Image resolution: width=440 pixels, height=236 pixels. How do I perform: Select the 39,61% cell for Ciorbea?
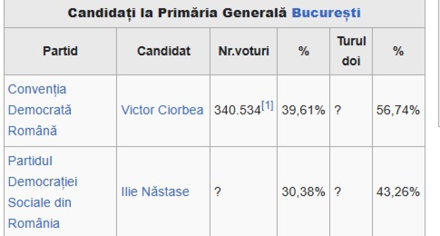(303, 110)
